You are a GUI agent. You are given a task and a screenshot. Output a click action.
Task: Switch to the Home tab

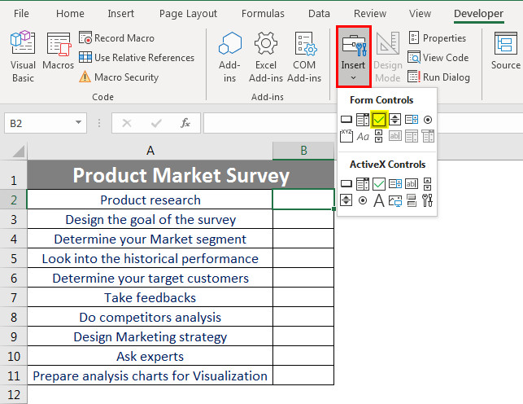70,13
